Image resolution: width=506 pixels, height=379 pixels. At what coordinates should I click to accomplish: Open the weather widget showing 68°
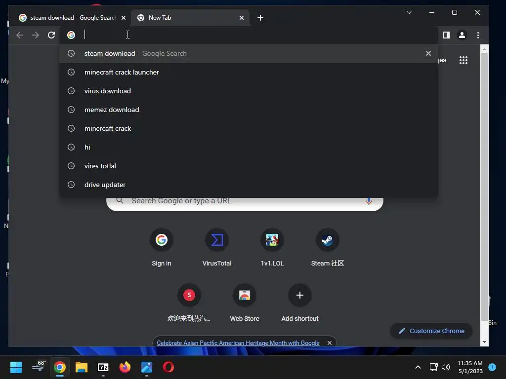[39, 367]
